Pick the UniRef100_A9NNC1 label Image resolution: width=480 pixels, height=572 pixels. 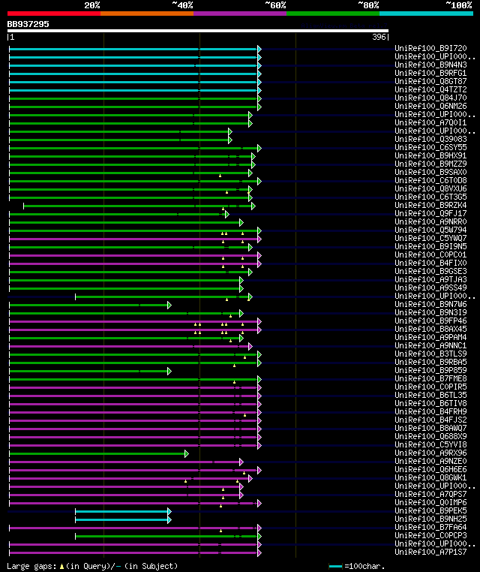pos(430,345)
